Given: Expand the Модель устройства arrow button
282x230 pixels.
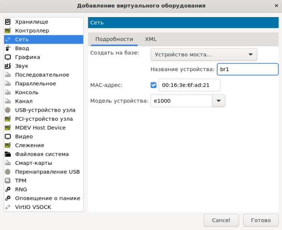Looking at the screenshot, I should [x=218, y=101].
